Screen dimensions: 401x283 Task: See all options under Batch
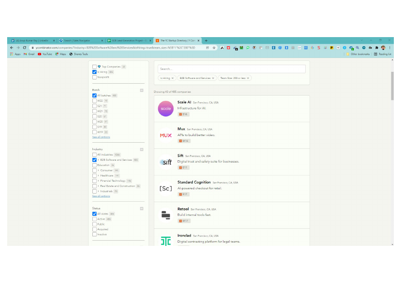click(x=101, y=137)
